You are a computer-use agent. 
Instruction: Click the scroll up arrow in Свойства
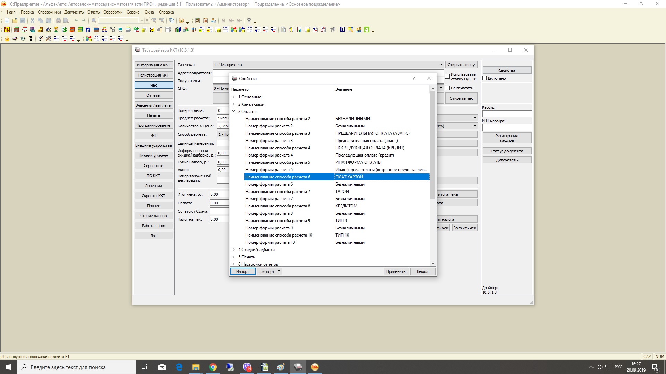pos(433,89)
